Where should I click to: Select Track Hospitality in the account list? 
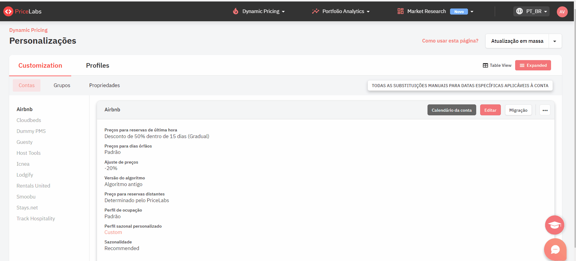(36, 219)
